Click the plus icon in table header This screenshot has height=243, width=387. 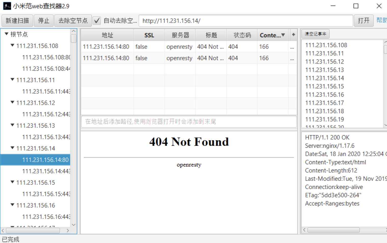[x=293, y=35]
